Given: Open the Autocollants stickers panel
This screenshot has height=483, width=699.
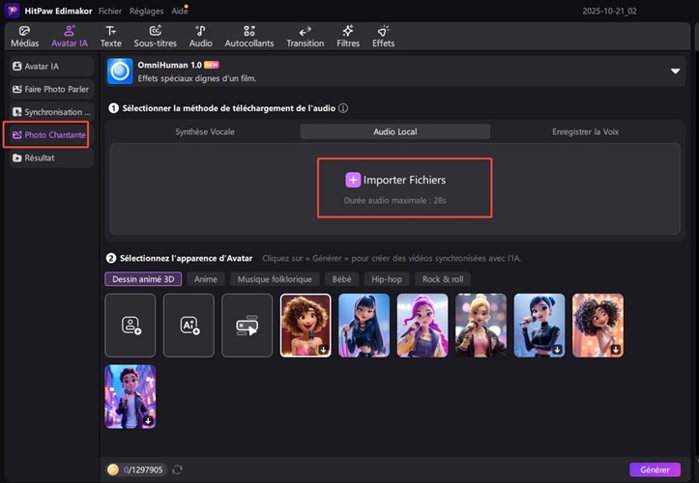Looking at the screenshot, I should [x=249, y=37].
